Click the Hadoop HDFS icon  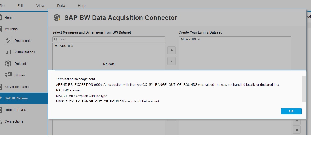(1, 110)
